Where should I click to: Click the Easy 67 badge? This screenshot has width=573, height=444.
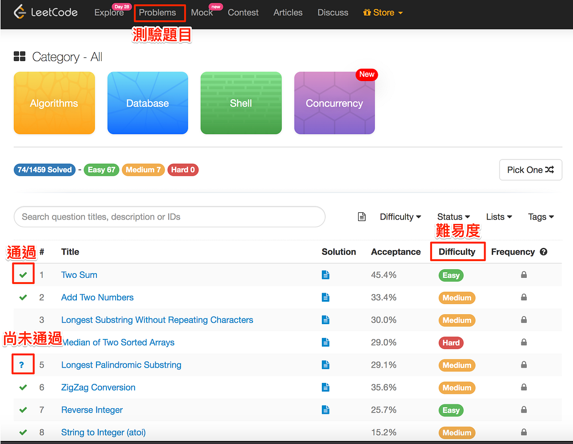coord(101,170)
